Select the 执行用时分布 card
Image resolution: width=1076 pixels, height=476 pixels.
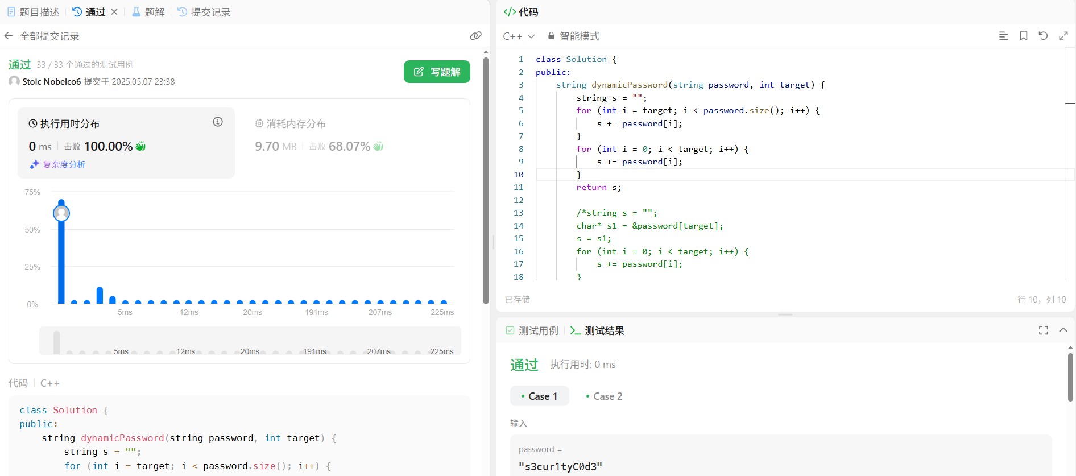pos(126,143)
